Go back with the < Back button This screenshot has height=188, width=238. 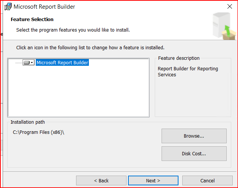(x=101, y=180)
